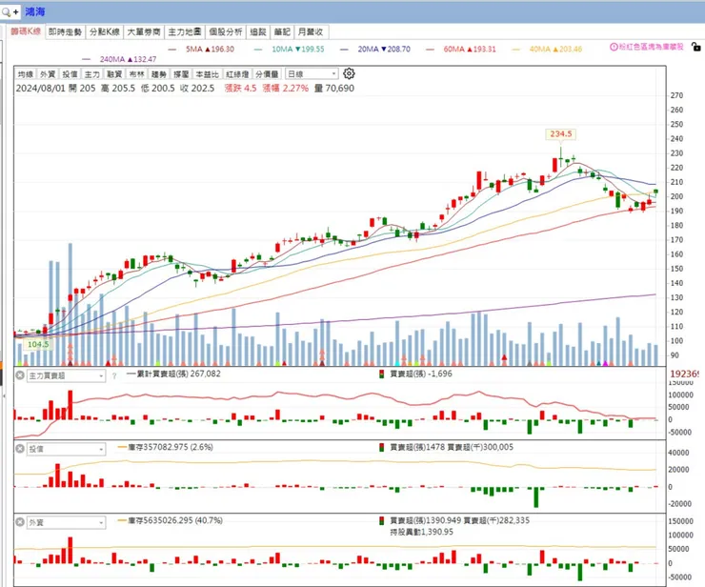Image resolution: width=705 pixels, height=587 pixels.
Task: Click the magnifier search icon beside 鴻海
Action: tap(6, 12)
